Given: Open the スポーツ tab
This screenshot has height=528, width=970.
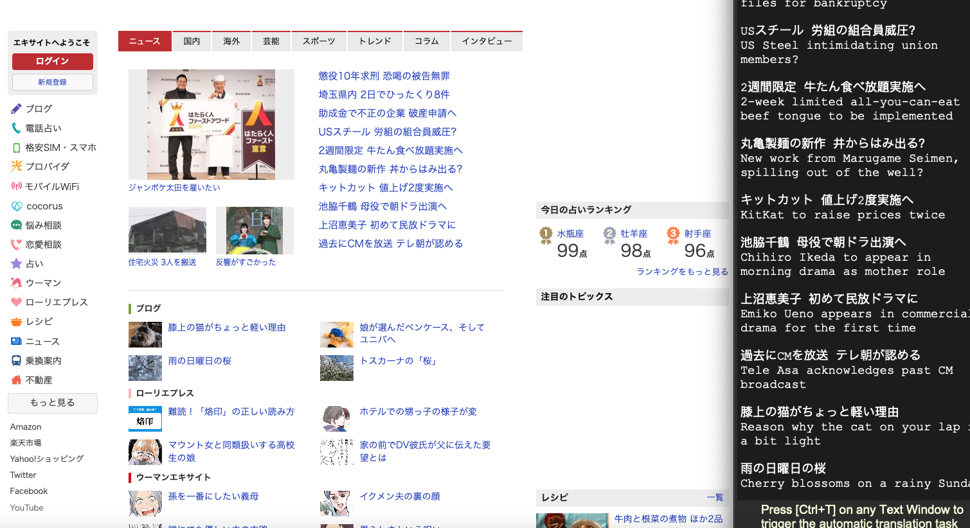Looking at the screenshot, I should point(319,41).
